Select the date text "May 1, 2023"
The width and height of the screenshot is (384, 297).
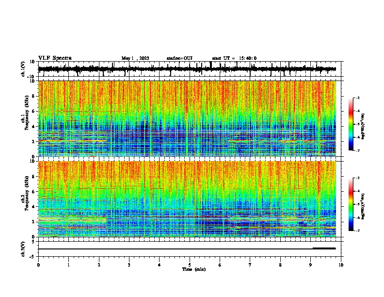(135, 58)
